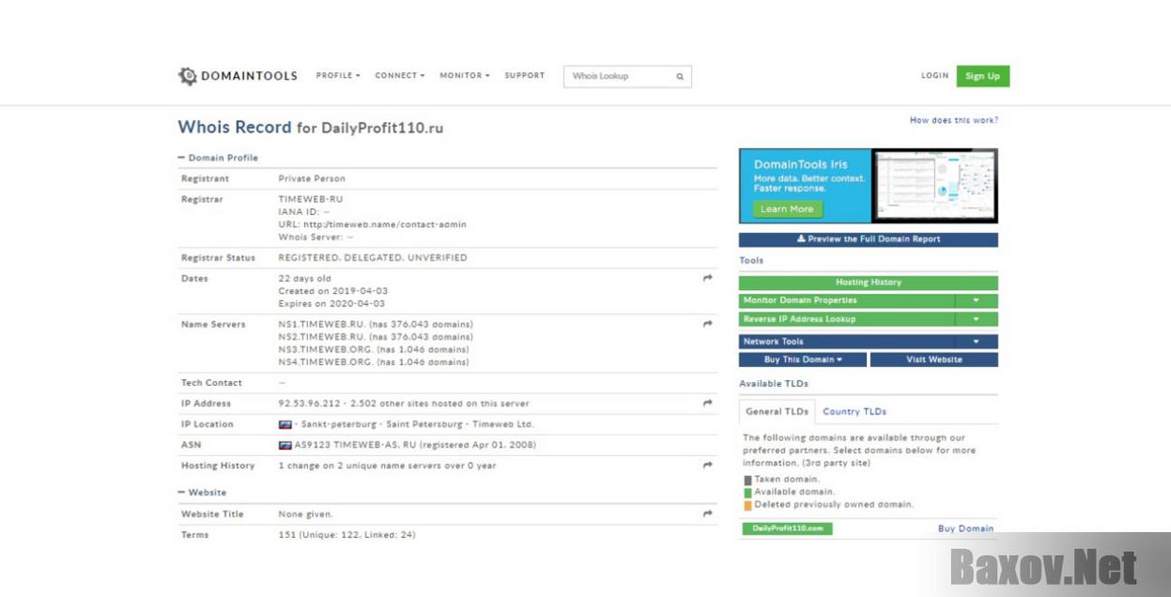Image resolution: width=1171 pixels, height=597 pixels.
Task: Click the Expires on 2020-04-03 date text
Action: tap(331, 304)
